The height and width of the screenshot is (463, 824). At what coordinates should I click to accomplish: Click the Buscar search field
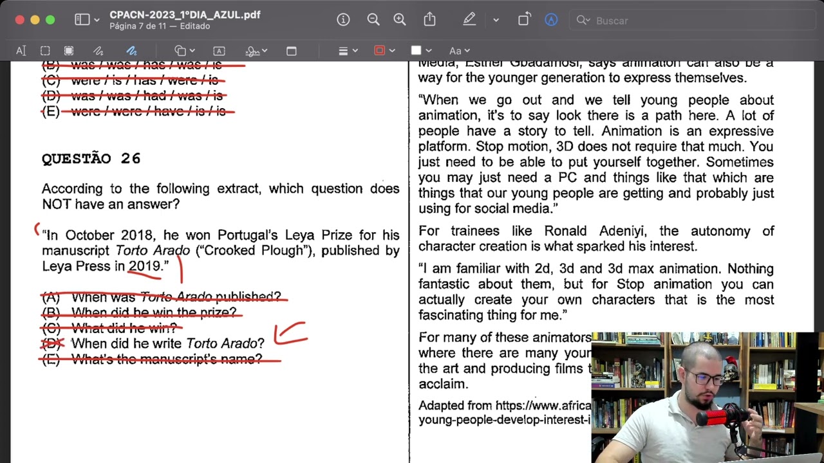[692, 21]
